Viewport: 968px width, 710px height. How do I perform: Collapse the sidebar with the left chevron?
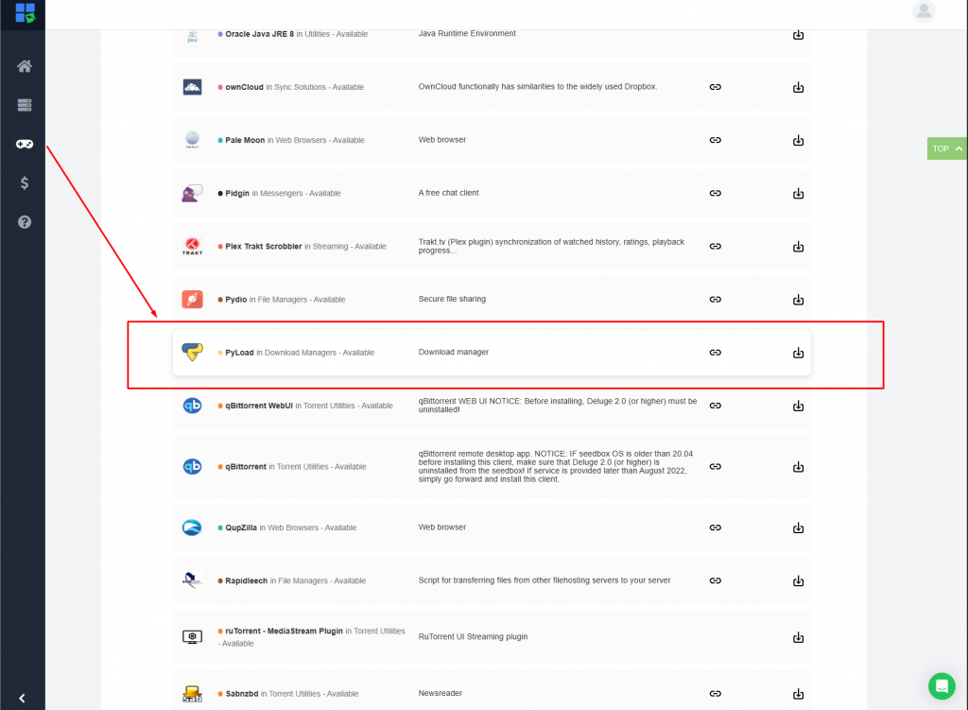point(23,699)
